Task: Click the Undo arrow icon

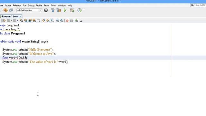Action: click(5, 10)
